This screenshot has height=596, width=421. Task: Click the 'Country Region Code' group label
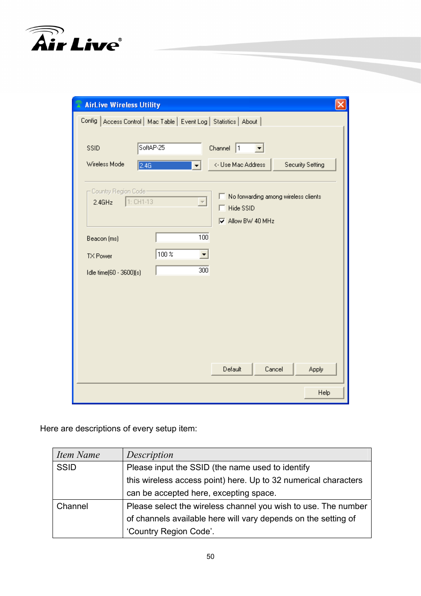point(118,191)
